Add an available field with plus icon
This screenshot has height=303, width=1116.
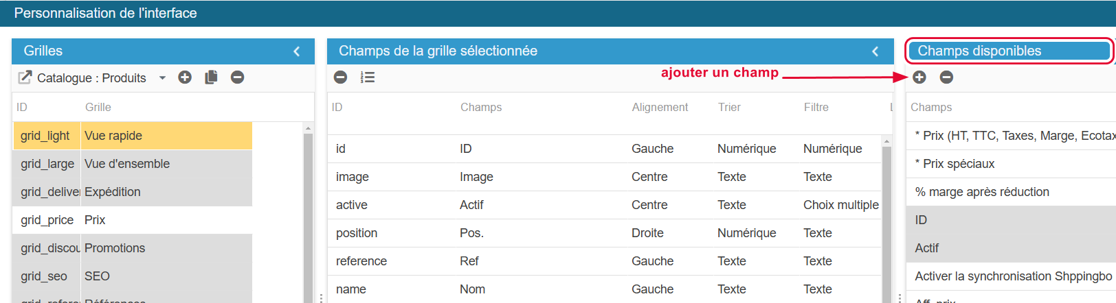click(919, 77)
